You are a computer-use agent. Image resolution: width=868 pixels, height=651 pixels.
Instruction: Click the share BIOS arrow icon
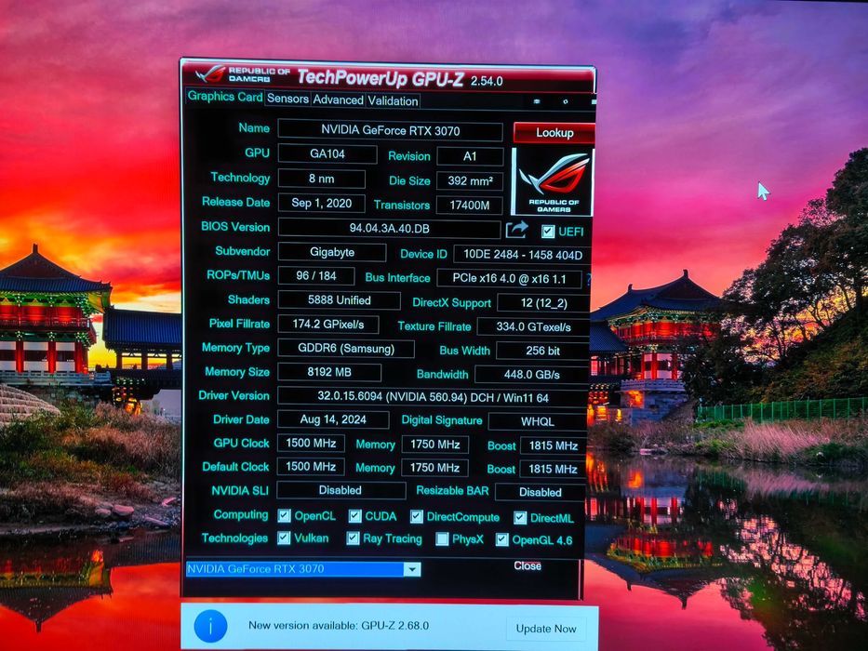pyautogui.click(x=516, y=229)
